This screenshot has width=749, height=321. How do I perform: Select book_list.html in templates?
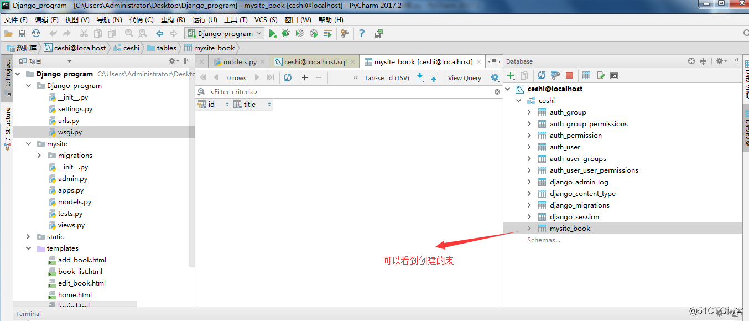click(80, 272)
